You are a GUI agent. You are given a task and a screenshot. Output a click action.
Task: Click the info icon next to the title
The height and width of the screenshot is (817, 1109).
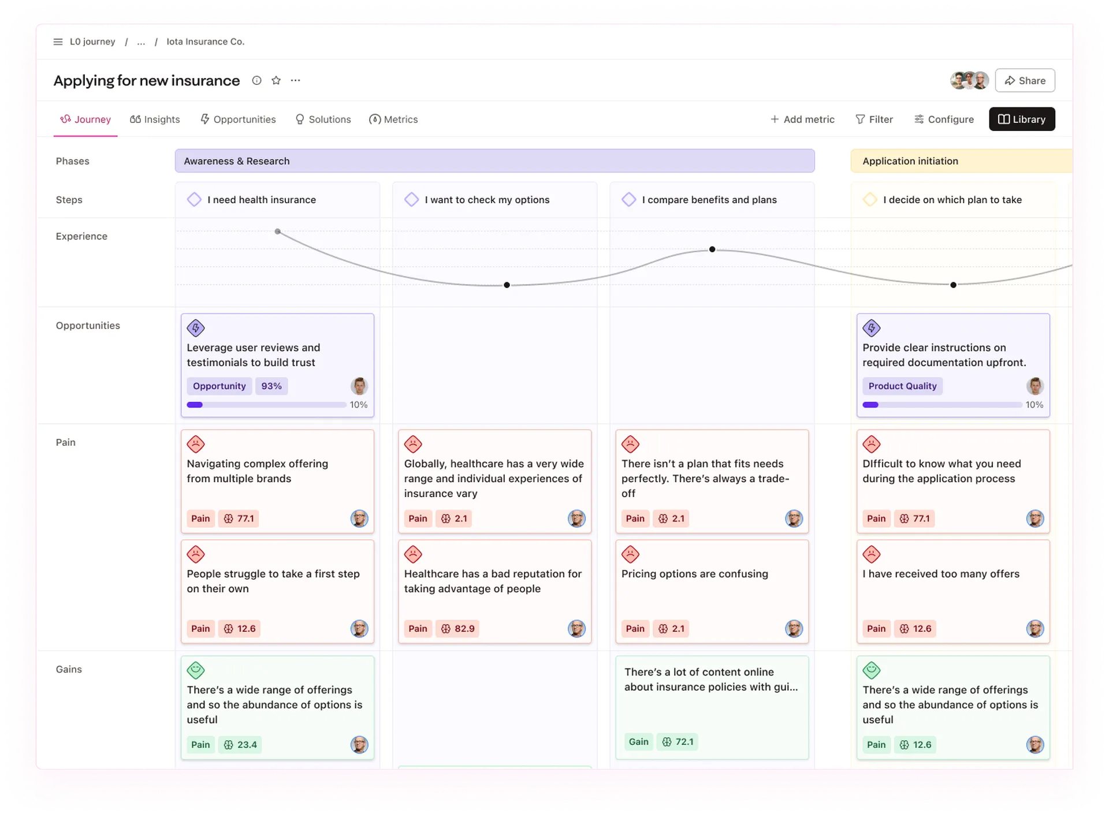(x=256, y=80)
